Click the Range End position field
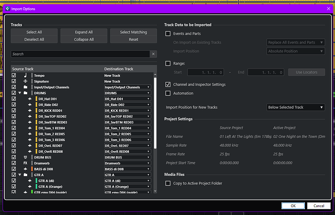 pos(266,72)
